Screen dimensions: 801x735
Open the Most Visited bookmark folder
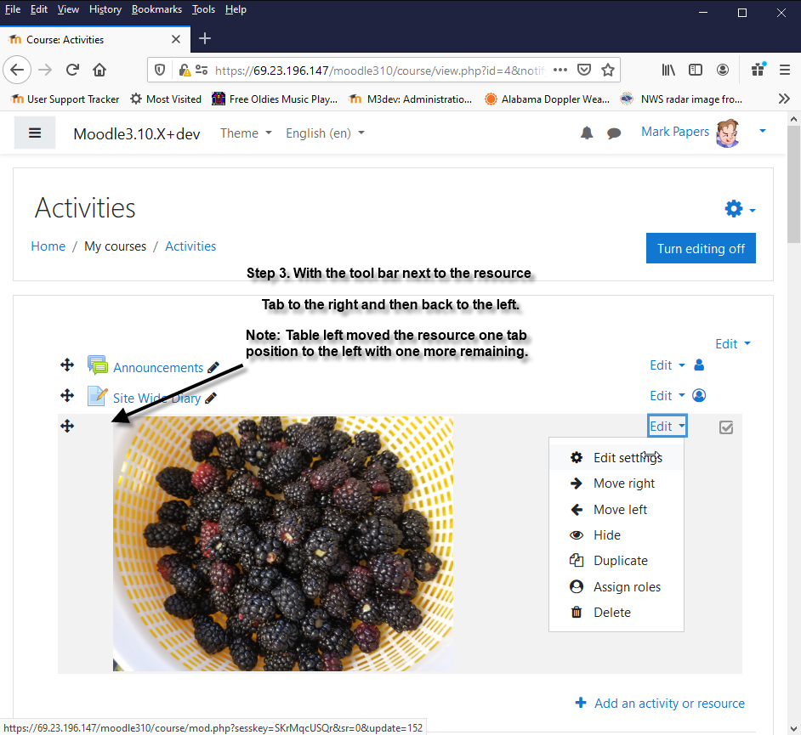pyautogui.click(x=166, y=99)
